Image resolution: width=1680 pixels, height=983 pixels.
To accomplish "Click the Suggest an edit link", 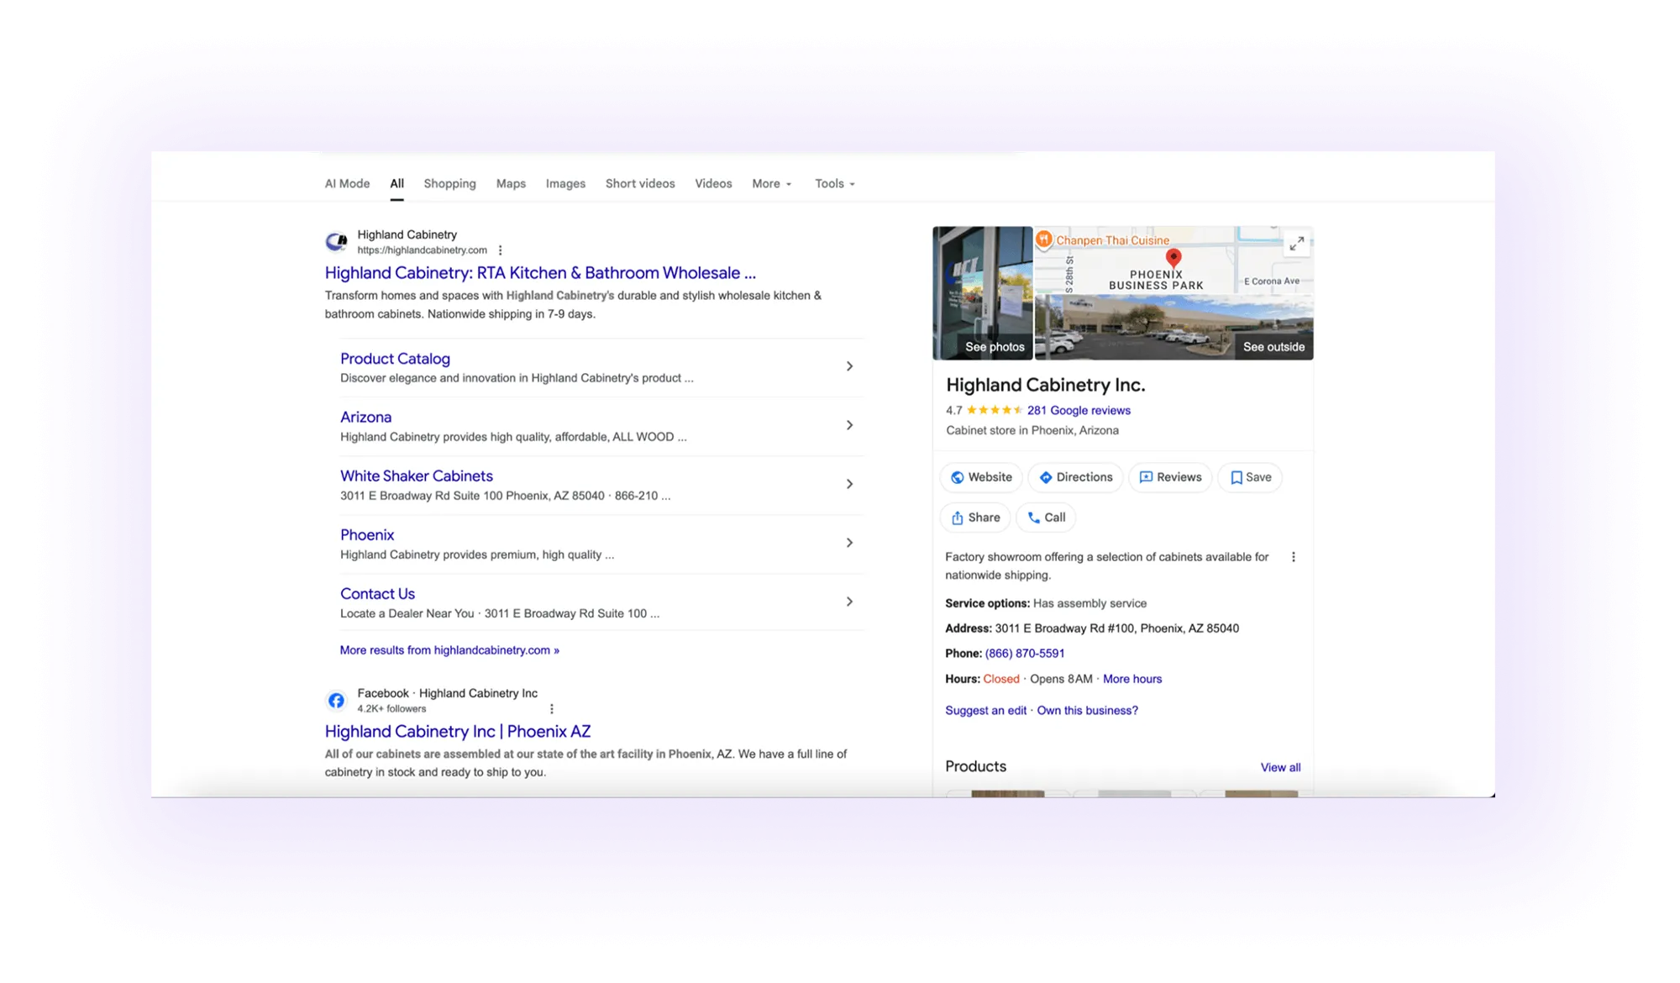I will (984, 710).
